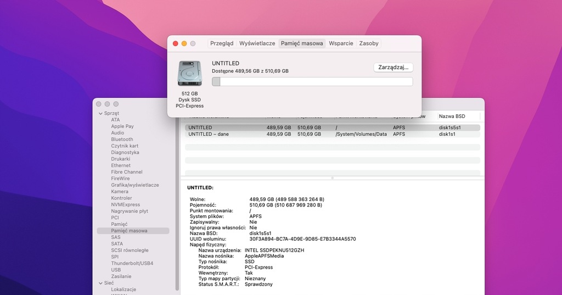Minimize the About This Mac window
The width and height of the screenshot is (562, 295).
point(184,43)
